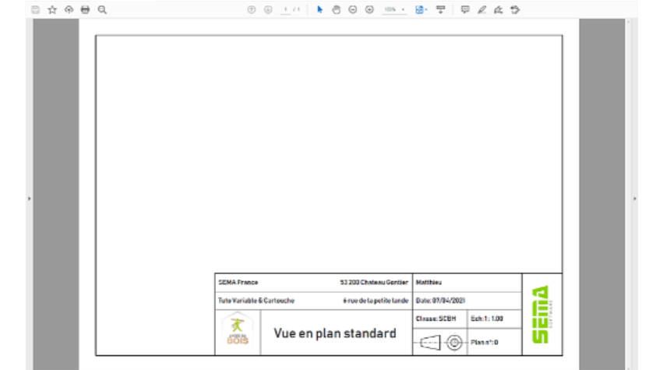This screenshot has height=370, width=663.
Task: Go to the previous page
Action: tap(251, 9)
